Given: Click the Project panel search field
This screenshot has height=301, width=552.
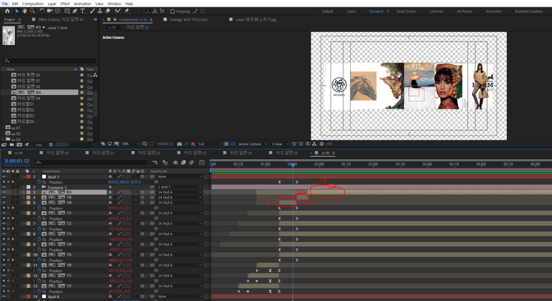Looking at the screenshot, I should tap(49, 61).
